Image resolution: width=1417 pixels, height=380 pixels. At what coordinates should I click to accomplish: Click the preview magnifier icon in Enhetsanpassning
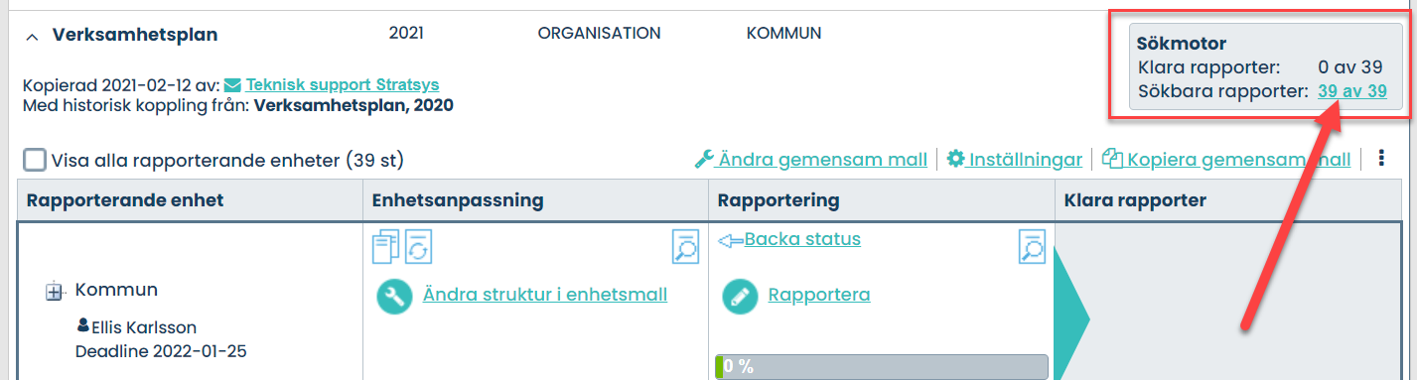pos(685,247)
